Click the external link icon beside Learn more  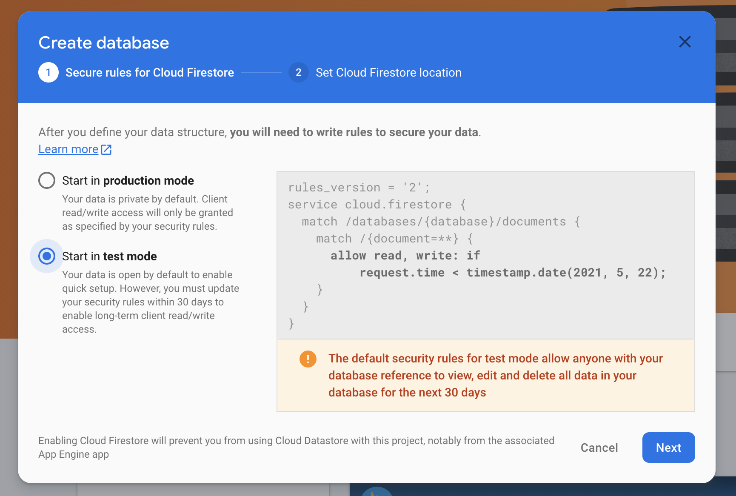[106, 149]
